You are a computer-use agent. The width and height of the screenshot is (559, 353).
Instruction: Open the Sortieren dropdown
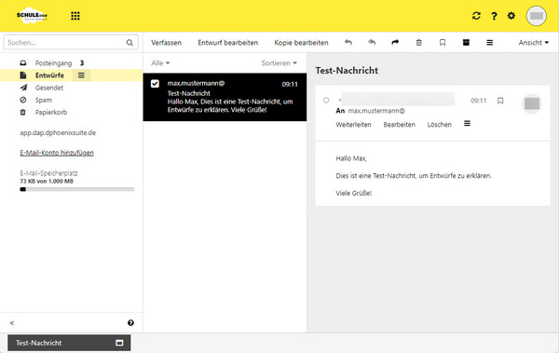(279, 63)
